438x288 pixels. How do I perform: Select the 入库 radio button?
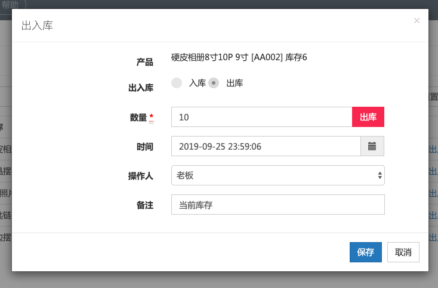coord(177,83)
